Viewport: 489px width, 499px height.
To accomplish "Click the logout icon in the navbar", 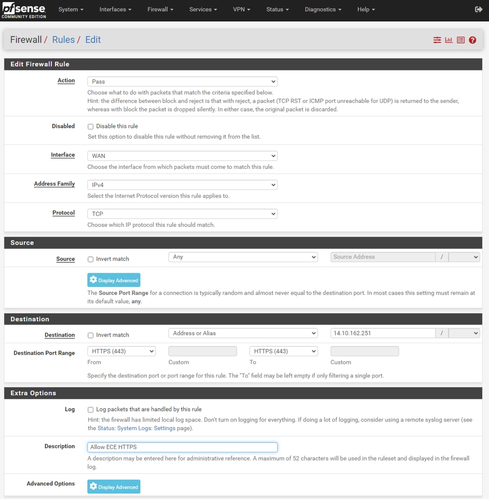I will (x=478, y=9).
